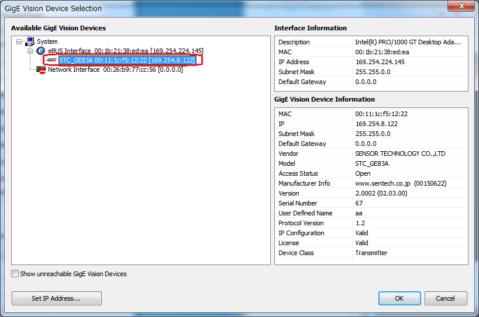The height and width of the screenshot is (317, 479).
Task: Click the Access Status Open value
Action: (363, 173)
